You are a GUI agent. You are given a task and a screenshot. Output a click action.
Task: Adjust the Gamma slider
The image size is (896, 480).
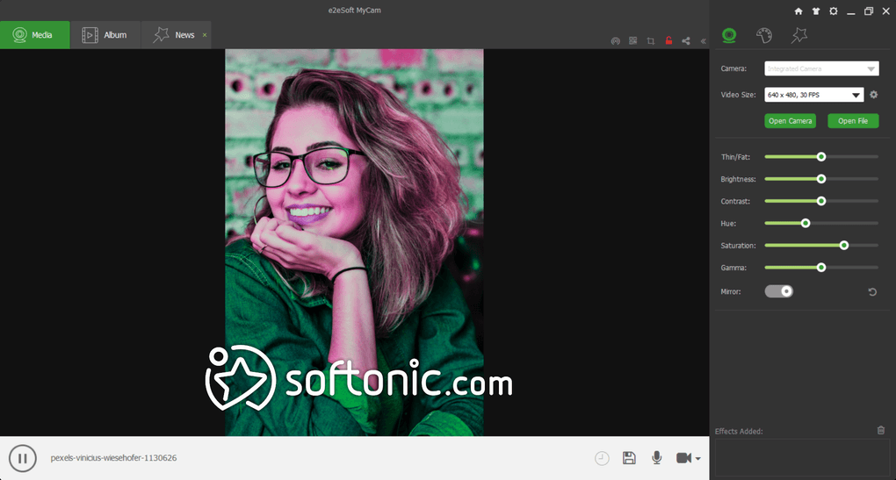821,267
